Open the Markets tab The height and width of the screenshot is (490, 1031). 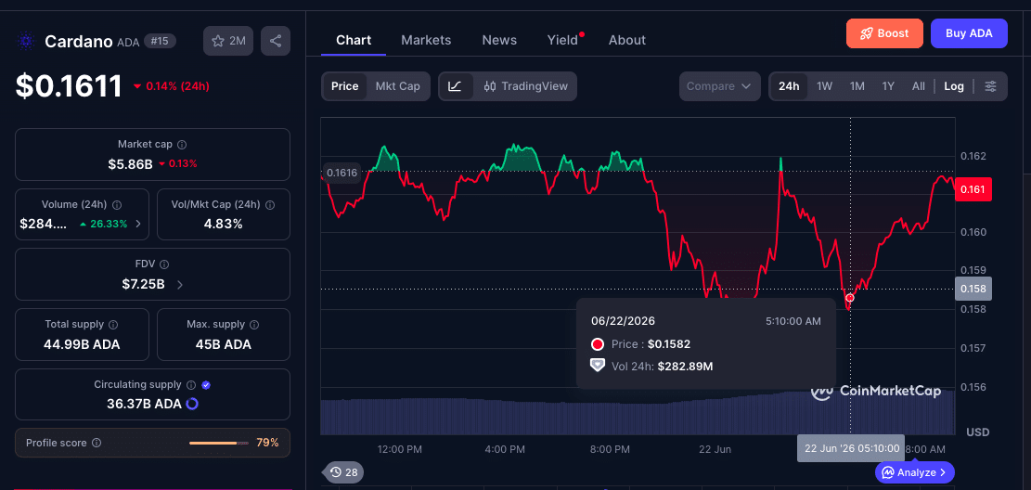[426, 40]
